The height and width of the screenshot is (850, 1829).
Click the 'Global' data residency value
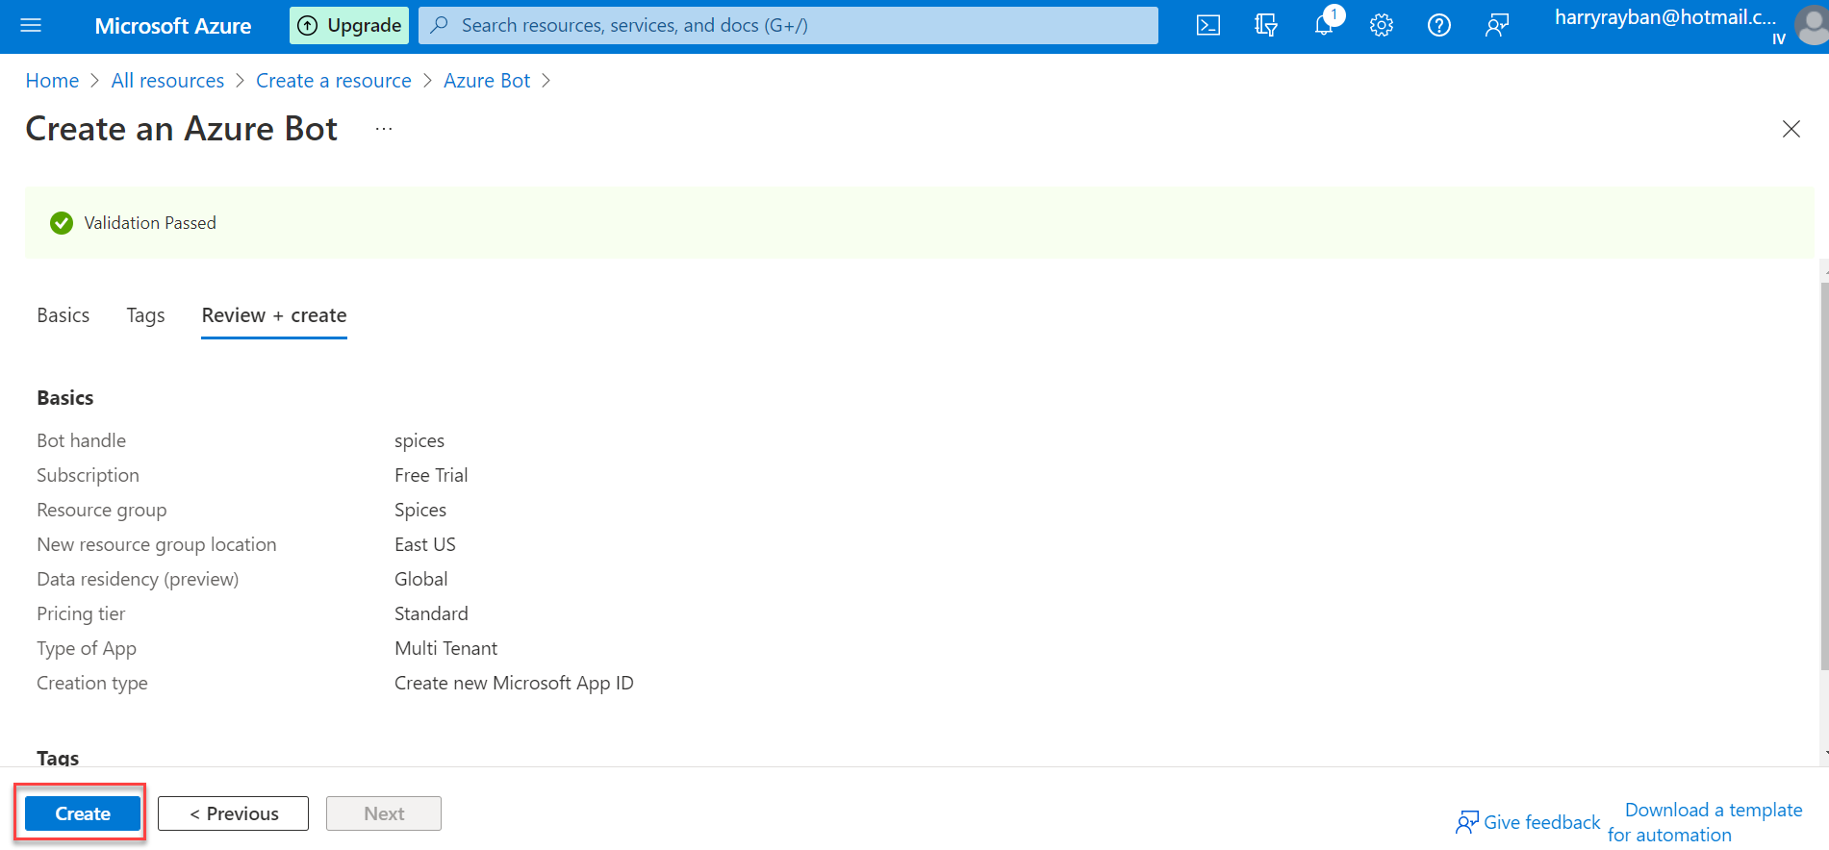(421, 579)
